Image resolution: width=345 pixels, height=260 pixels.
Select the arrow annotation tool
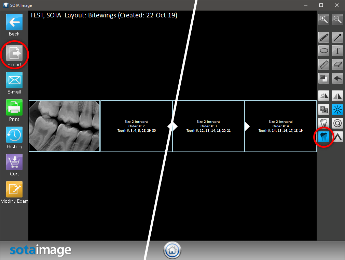coord(337,37)
